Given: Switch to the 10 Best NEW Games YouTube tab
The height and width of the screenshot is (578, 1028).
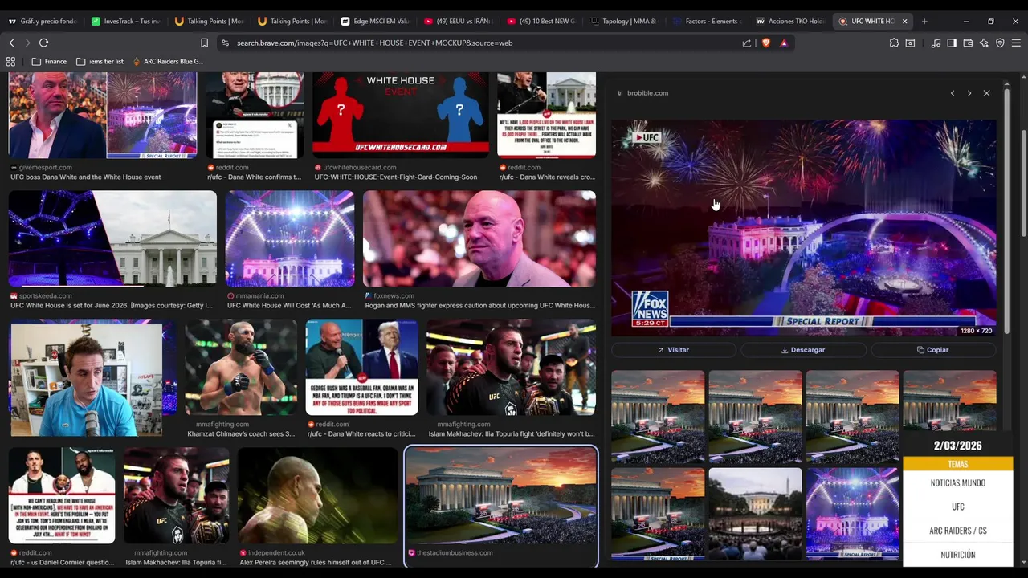Looking at the screenshot, I should [x=541, y=21].
